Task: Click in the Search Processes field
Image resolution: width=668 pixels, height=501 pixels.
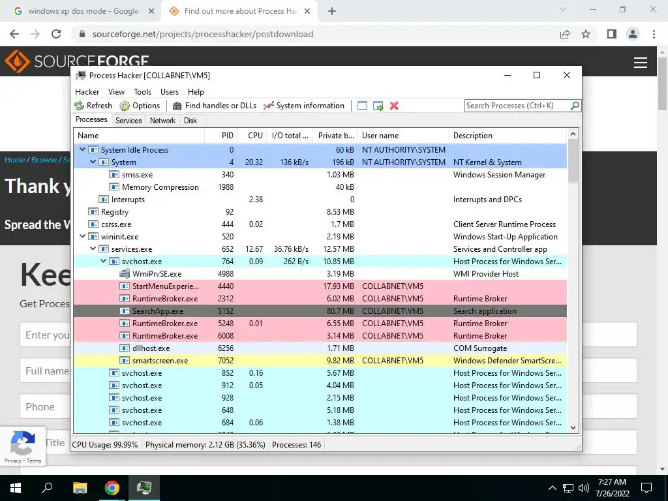Action: pos(517,106)
